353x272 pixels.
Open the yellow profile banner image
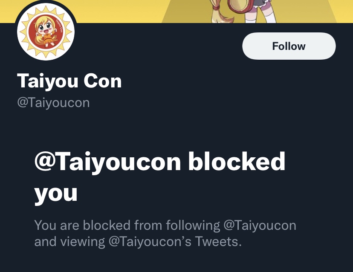click(176, 11)
